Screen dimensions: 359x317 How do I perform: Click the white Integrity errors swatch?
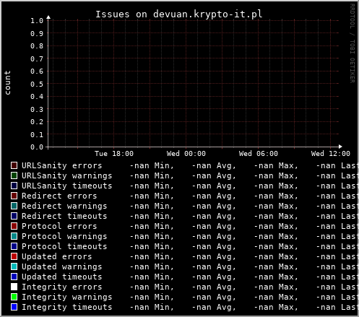pos(14,287)
